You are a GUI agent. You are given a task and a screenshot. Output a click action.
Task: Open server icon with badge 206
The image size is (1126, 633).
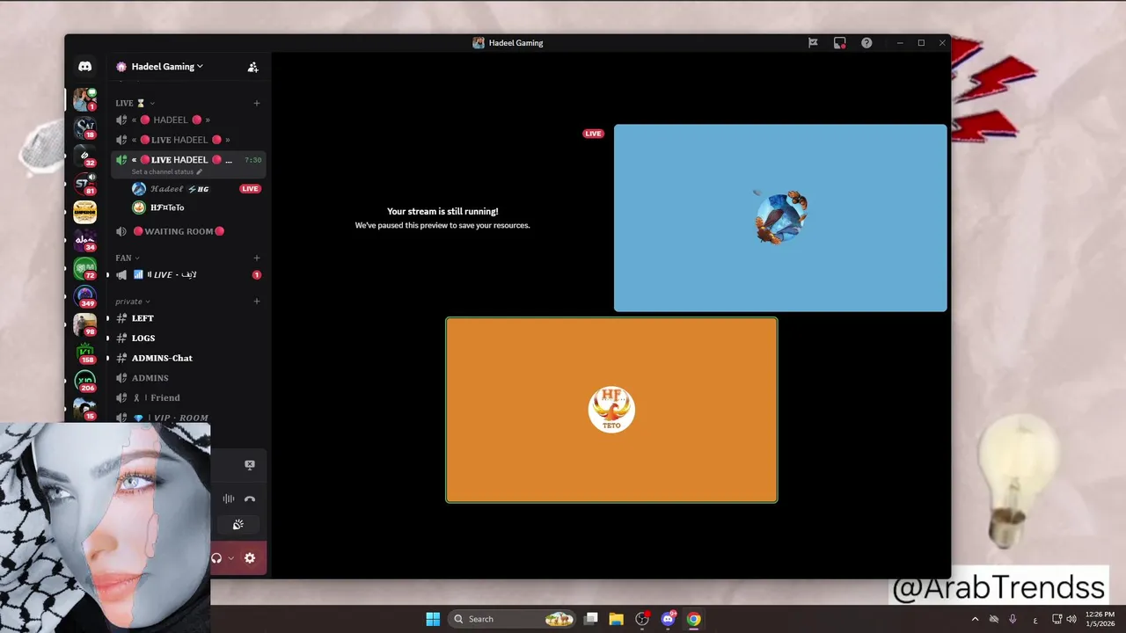(x=84, y=381)
